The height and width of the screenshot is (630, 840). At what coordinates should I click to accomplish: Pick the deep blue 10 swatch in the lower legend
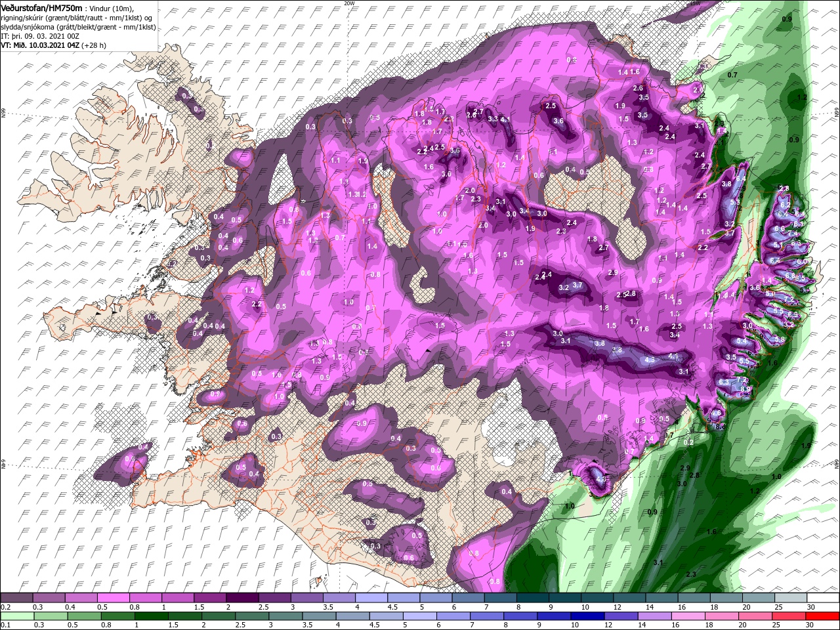pyautogui.click(x=587, y=616)
